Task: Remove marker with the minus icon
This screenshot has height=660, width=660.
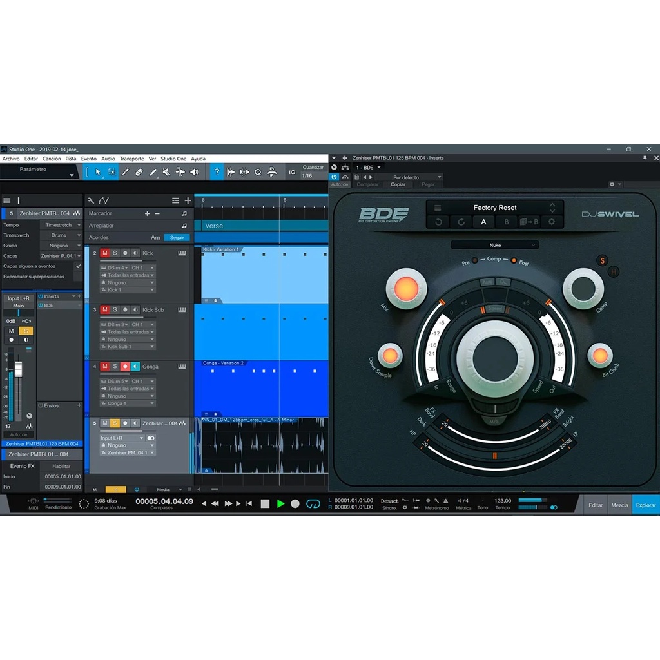Action: (157, 213)
